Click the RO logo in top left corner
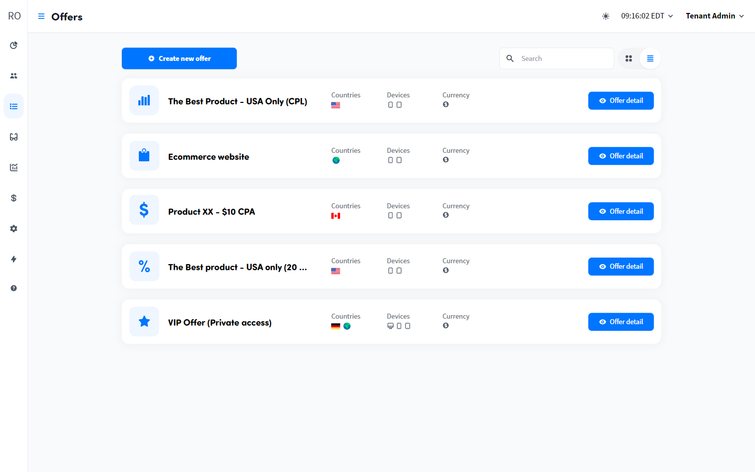 tap(14, 15)
